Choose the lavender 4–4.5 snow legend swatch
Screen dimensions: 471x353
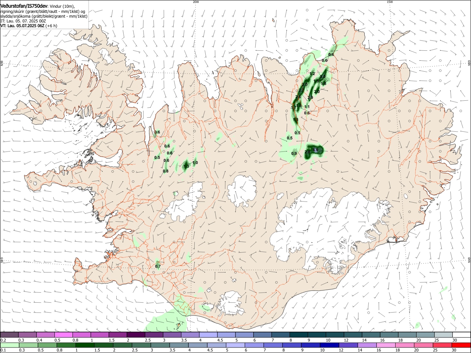(208, 335)
